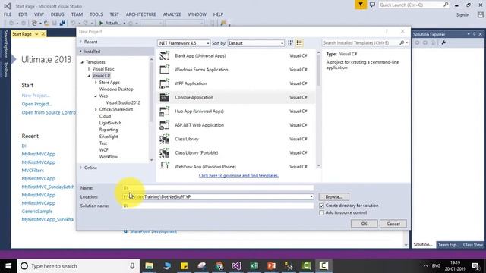Choose the Hub App (Universal Apps) icon

pos(165,111)
